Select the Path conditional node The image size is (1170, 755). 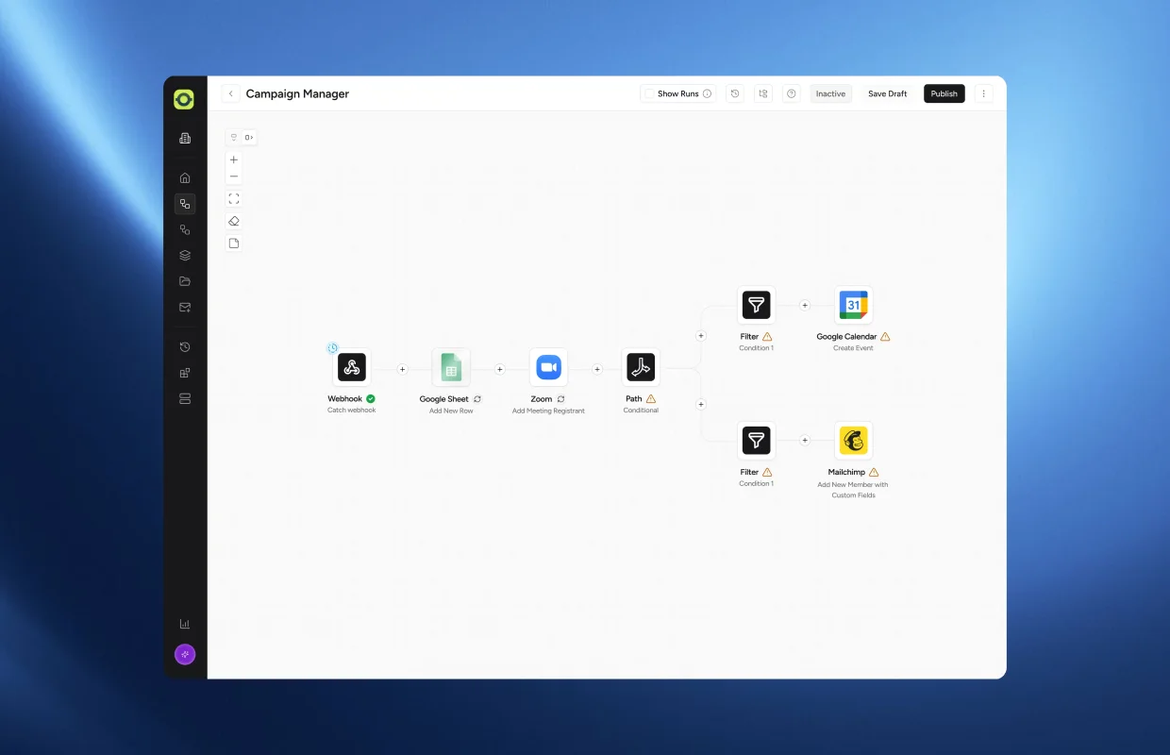[x=641, y=367]
